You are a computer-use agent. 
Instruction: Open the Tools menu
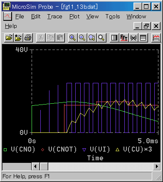pyautogui.click(x=113, y=17)
